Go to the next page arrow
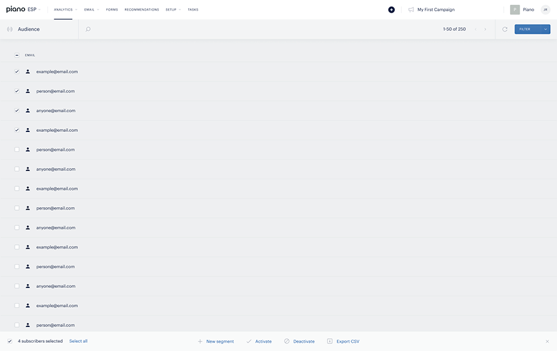The image size is (557, 351). 485,29
